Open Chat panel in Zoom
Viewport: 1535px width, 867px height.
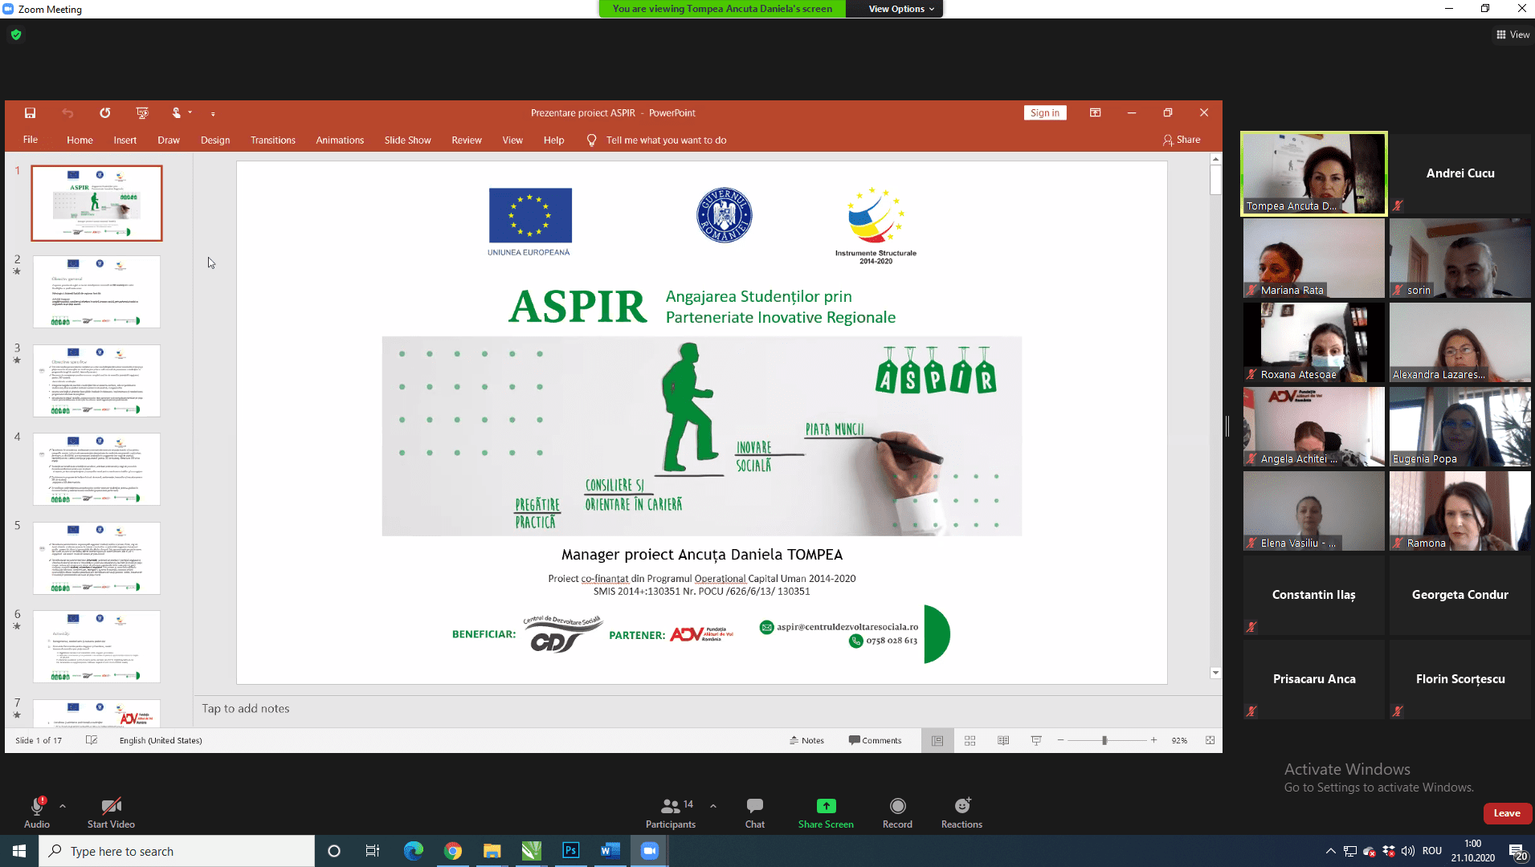[754, 812]
